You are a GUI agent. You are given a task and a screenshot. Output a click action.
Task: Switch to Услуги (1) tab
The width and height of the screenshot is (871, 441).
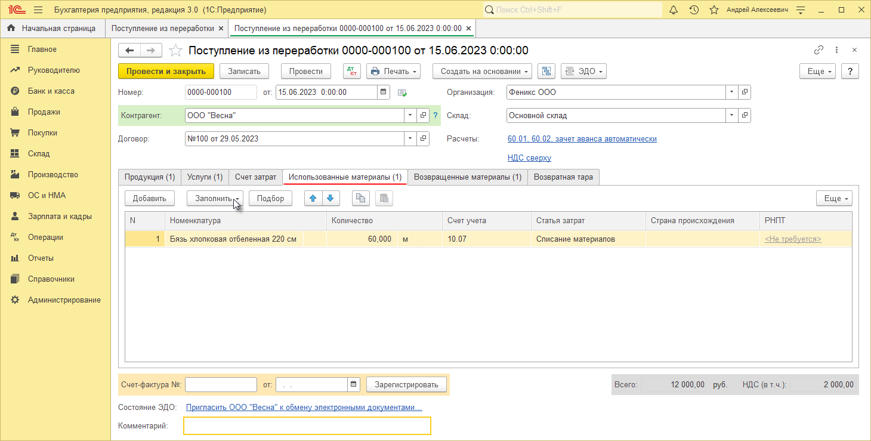pyautogui.click(x=205, y=177)
